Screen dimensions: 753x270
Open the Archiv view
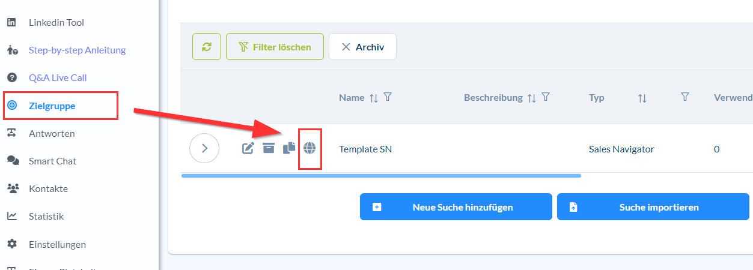[362, 47]
